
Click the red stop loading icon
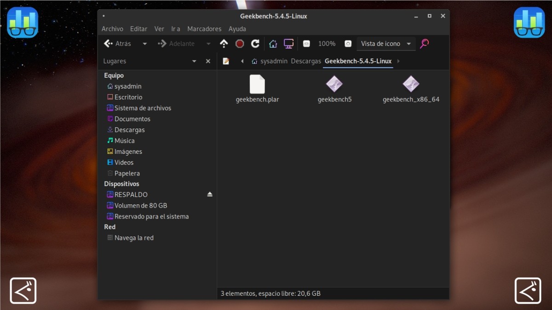click(240, 44)
